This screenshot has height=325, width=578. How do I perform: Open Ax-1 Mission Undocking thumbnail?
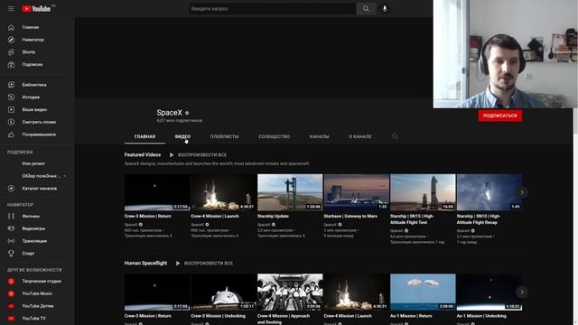[489, 292]
